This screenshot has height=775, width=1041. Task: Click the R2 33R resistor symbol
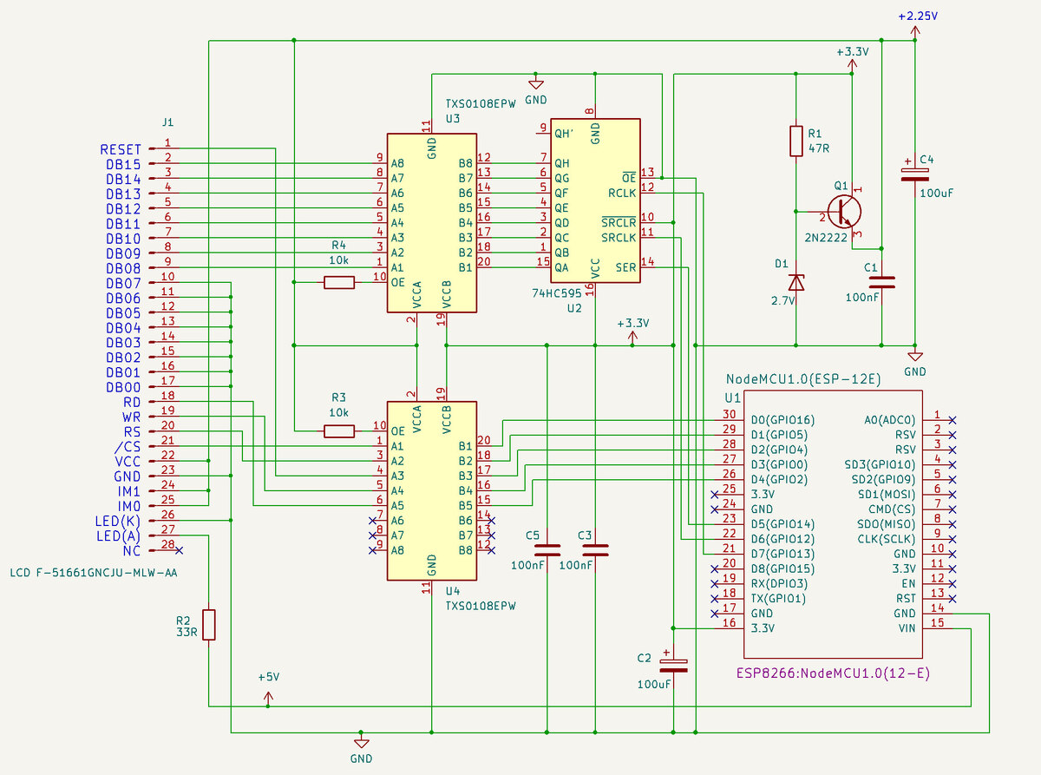tap(209, 625)
